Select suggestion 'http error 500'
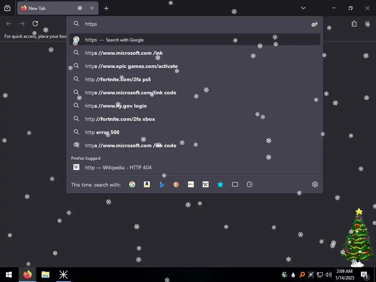Viewport: 376px width, 282px height. coord(195,132)
